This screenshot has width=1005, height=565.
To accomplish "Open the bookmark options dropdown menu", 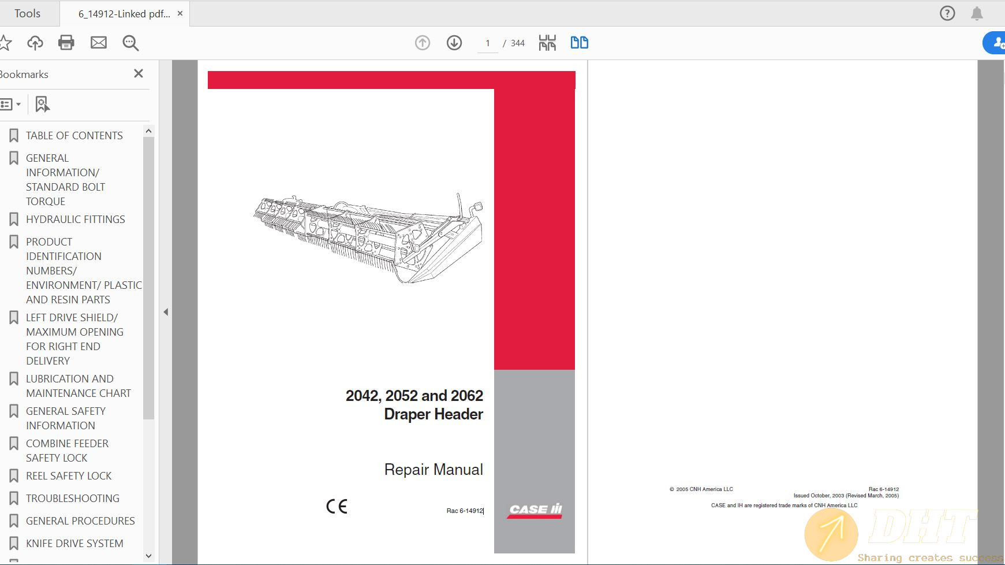I will click(11, 104).
